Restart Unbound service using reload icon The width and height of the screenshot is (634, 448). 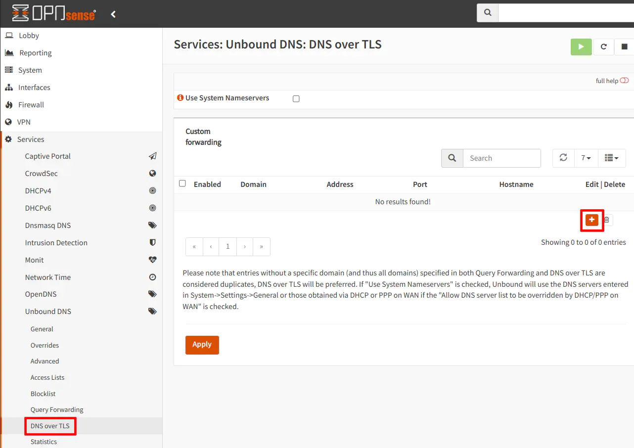point(603,47)
